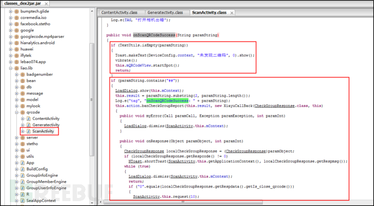Click the hianalytics.android package icon
Screen dimensions: 374x206
click(x=16, y=43)
